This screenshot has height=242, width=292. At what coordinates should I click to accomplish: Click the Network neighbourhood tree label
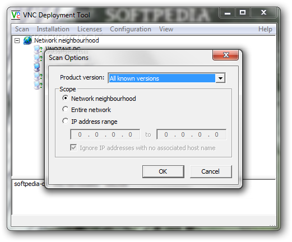[67, 40]
